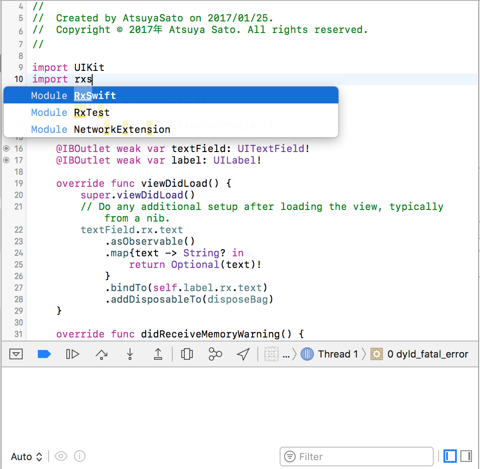
Task: Click '.bindTo(self.label.rx.text)' code line
Action: [187, 288]
